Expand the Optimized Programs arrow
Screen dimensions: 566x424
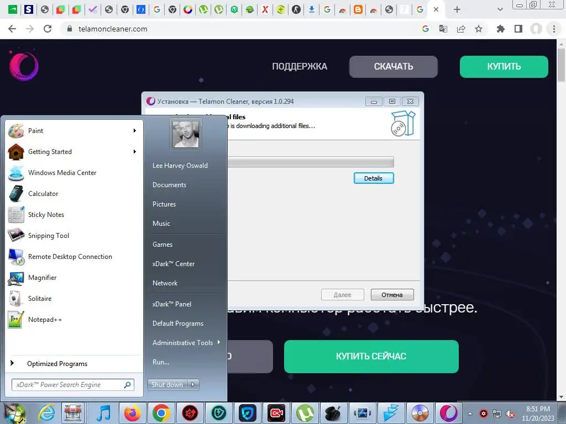[x=12, y=363]
